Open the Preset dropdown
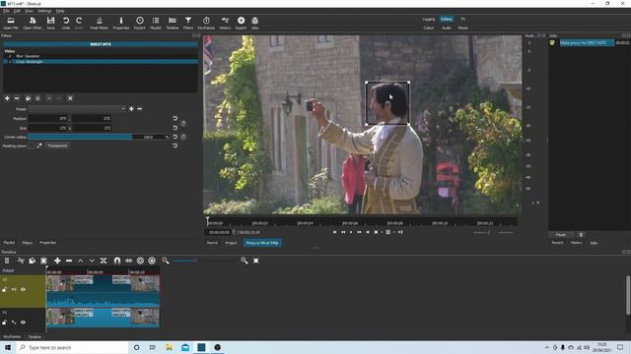The height and width of the screenshot is (354, 631). [77, 109]
